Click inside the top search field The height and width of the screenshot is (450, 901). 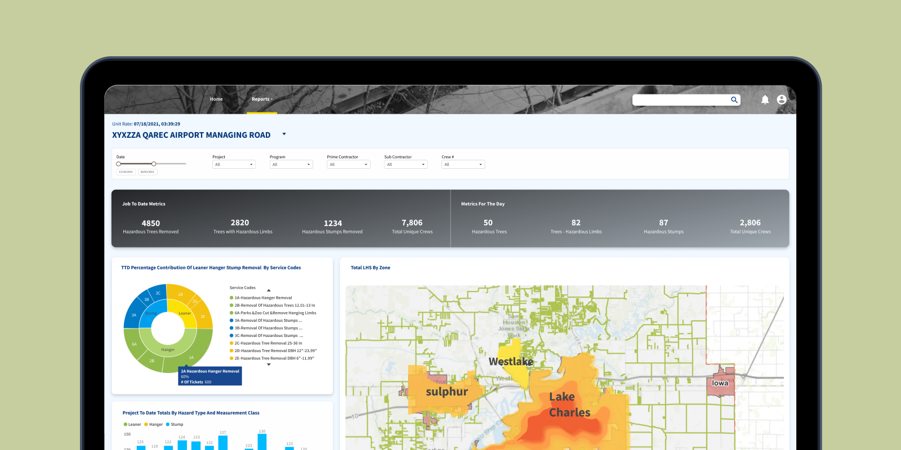tap(680, 100)
